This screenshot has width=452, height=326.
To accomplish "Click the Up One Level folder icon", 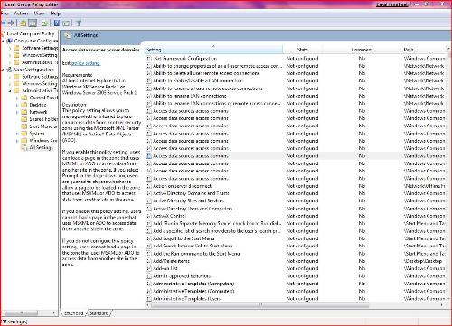I will 23,23.
